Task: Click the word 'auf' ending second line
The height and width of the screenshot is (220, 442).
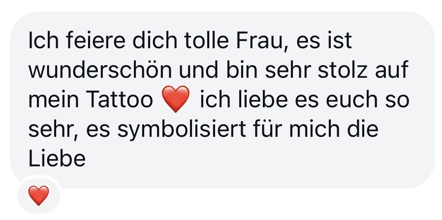Action: 391,70
